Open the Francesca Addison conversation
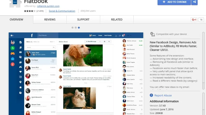This screenshot has width=206, height=115. (x=40, y=91)
